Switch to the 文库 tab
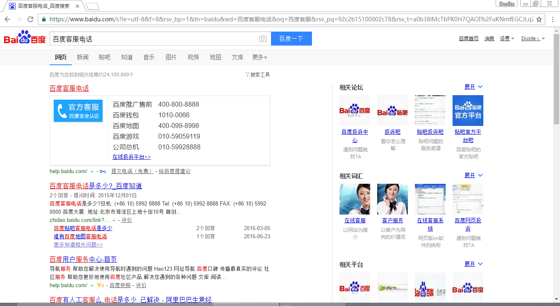 [x=237, y=57]
